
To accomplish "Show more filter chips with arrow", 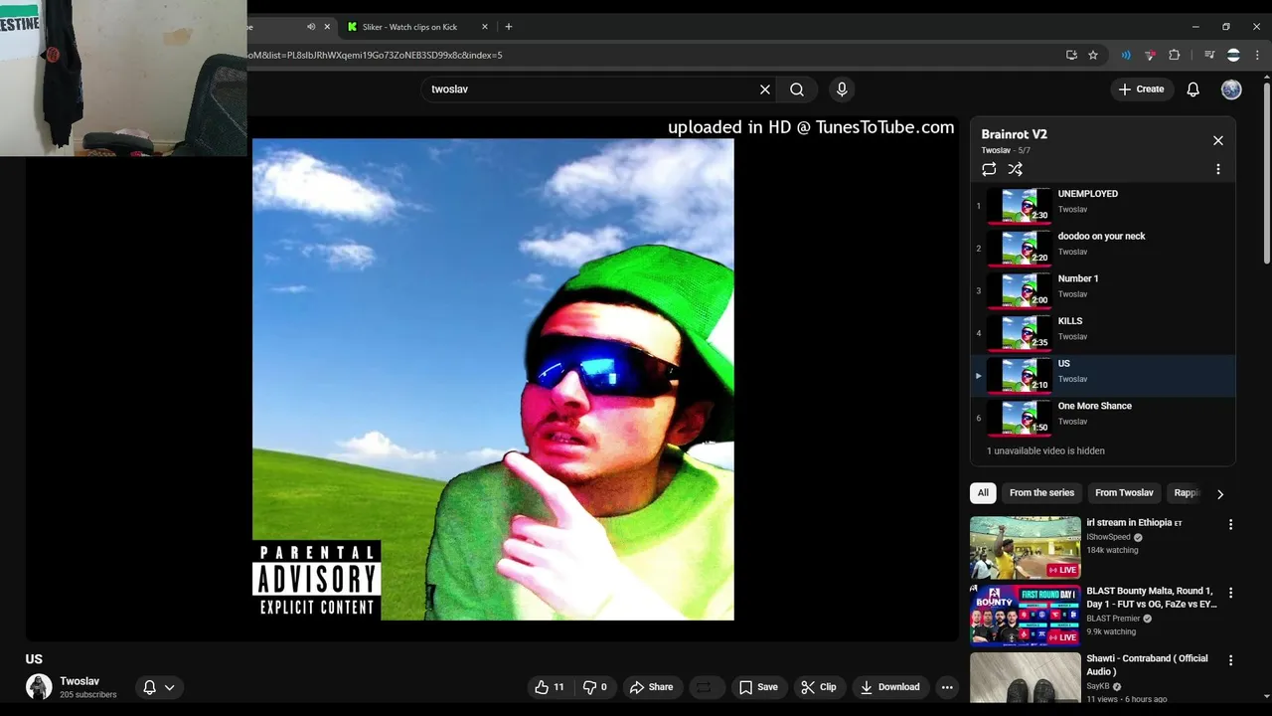I will (1220, 493).
